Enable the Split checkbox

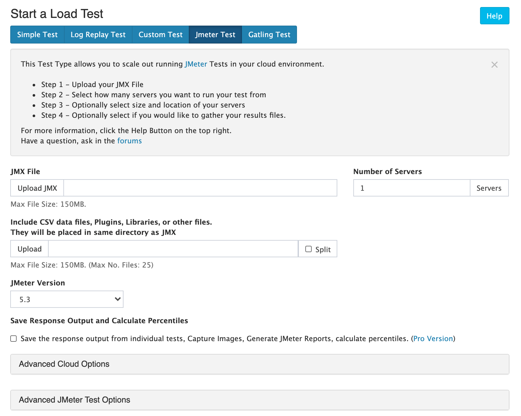(309, 249)
